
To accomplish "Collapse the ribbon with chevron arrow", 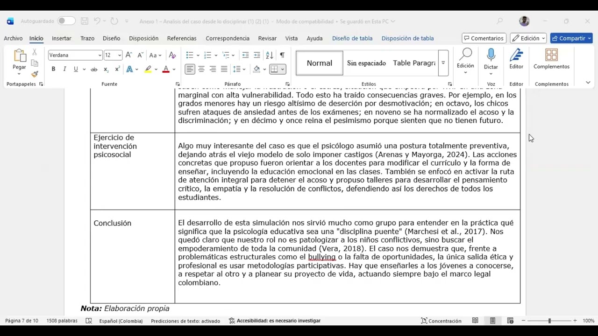I will 588,83.
